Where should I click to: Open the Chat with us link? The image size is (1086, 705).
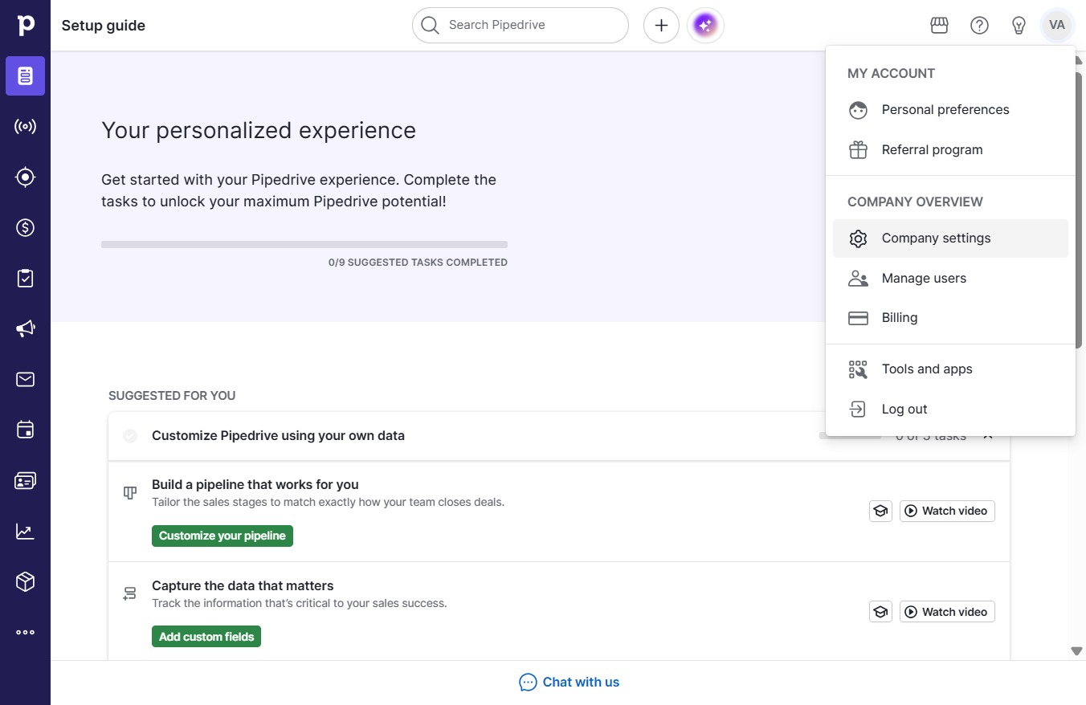click(570, 683)
